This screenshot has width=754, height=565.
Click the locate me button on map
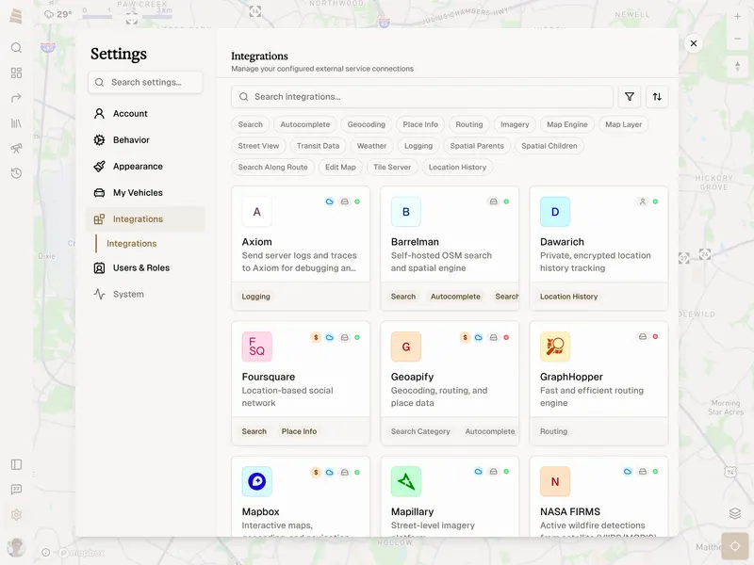click(735, 546)
